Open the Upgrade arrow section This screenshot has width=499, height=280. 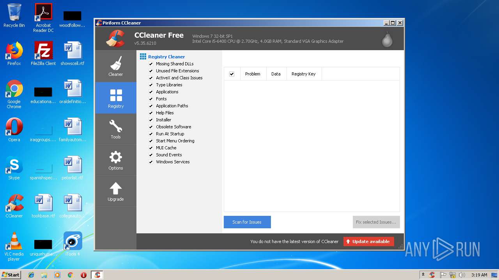point(116,191)
